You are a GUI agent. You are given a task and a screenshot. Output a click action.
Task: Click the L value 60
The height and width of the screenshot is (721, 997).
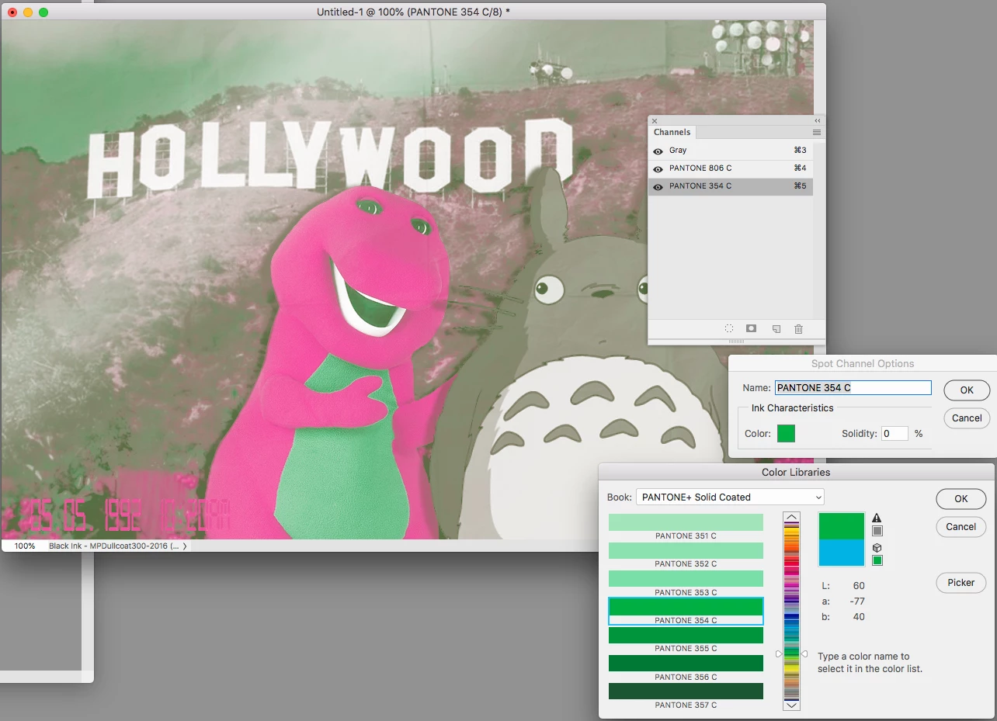point(858,586)
